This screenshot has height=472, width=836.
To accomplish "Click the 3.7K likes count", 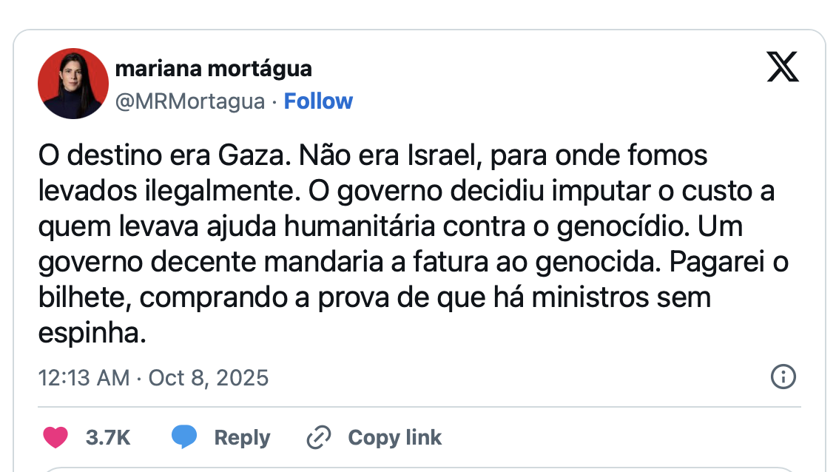I will pyautogui.click(x=108, y=437).
